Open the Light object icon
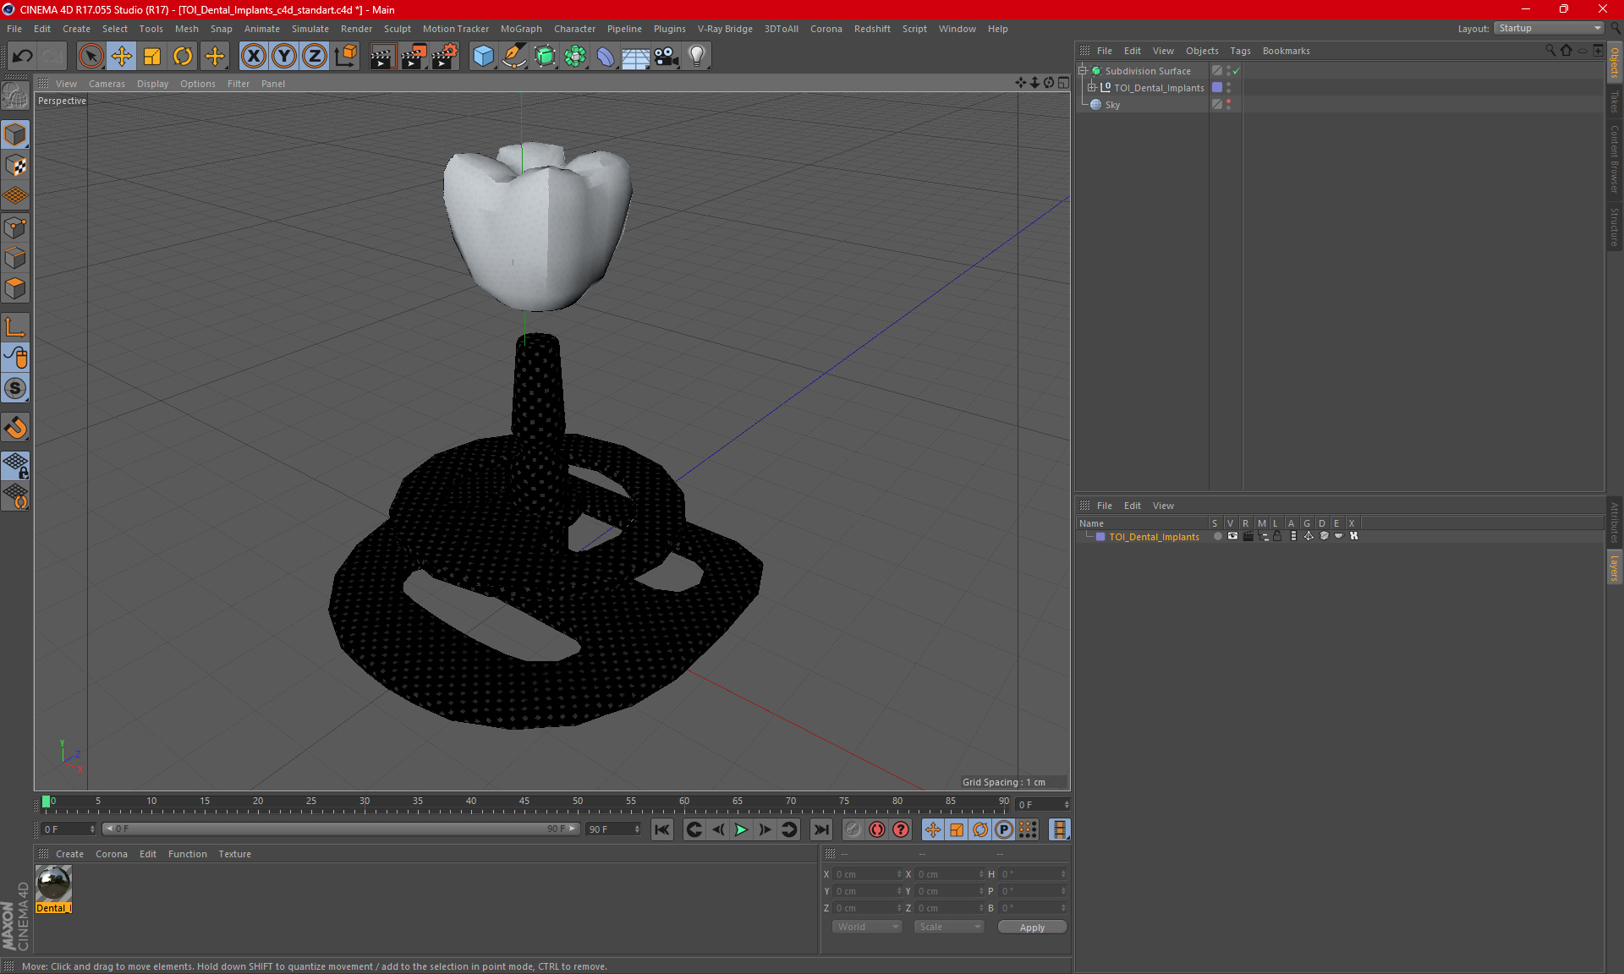1624x974 pixels. pos(696,57)
